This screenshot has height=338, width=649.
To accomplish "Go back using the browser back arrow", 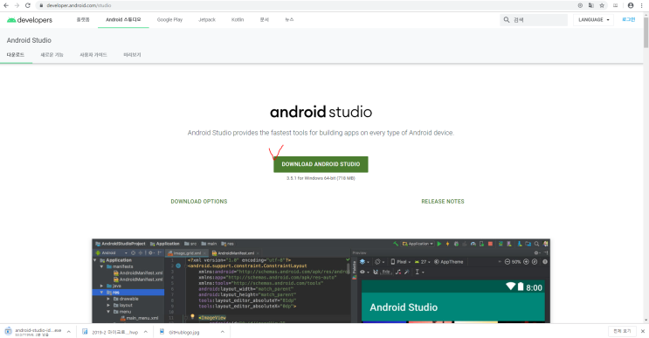I will click(x=6, y=5).
